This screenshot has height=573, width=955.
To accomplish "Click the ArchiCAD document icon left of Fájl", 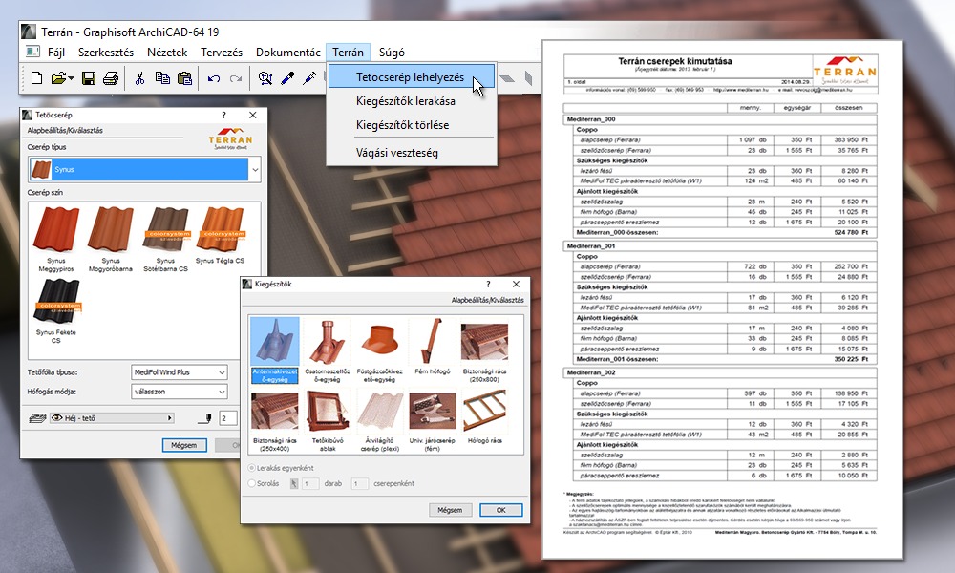I will tap(32, 52).
